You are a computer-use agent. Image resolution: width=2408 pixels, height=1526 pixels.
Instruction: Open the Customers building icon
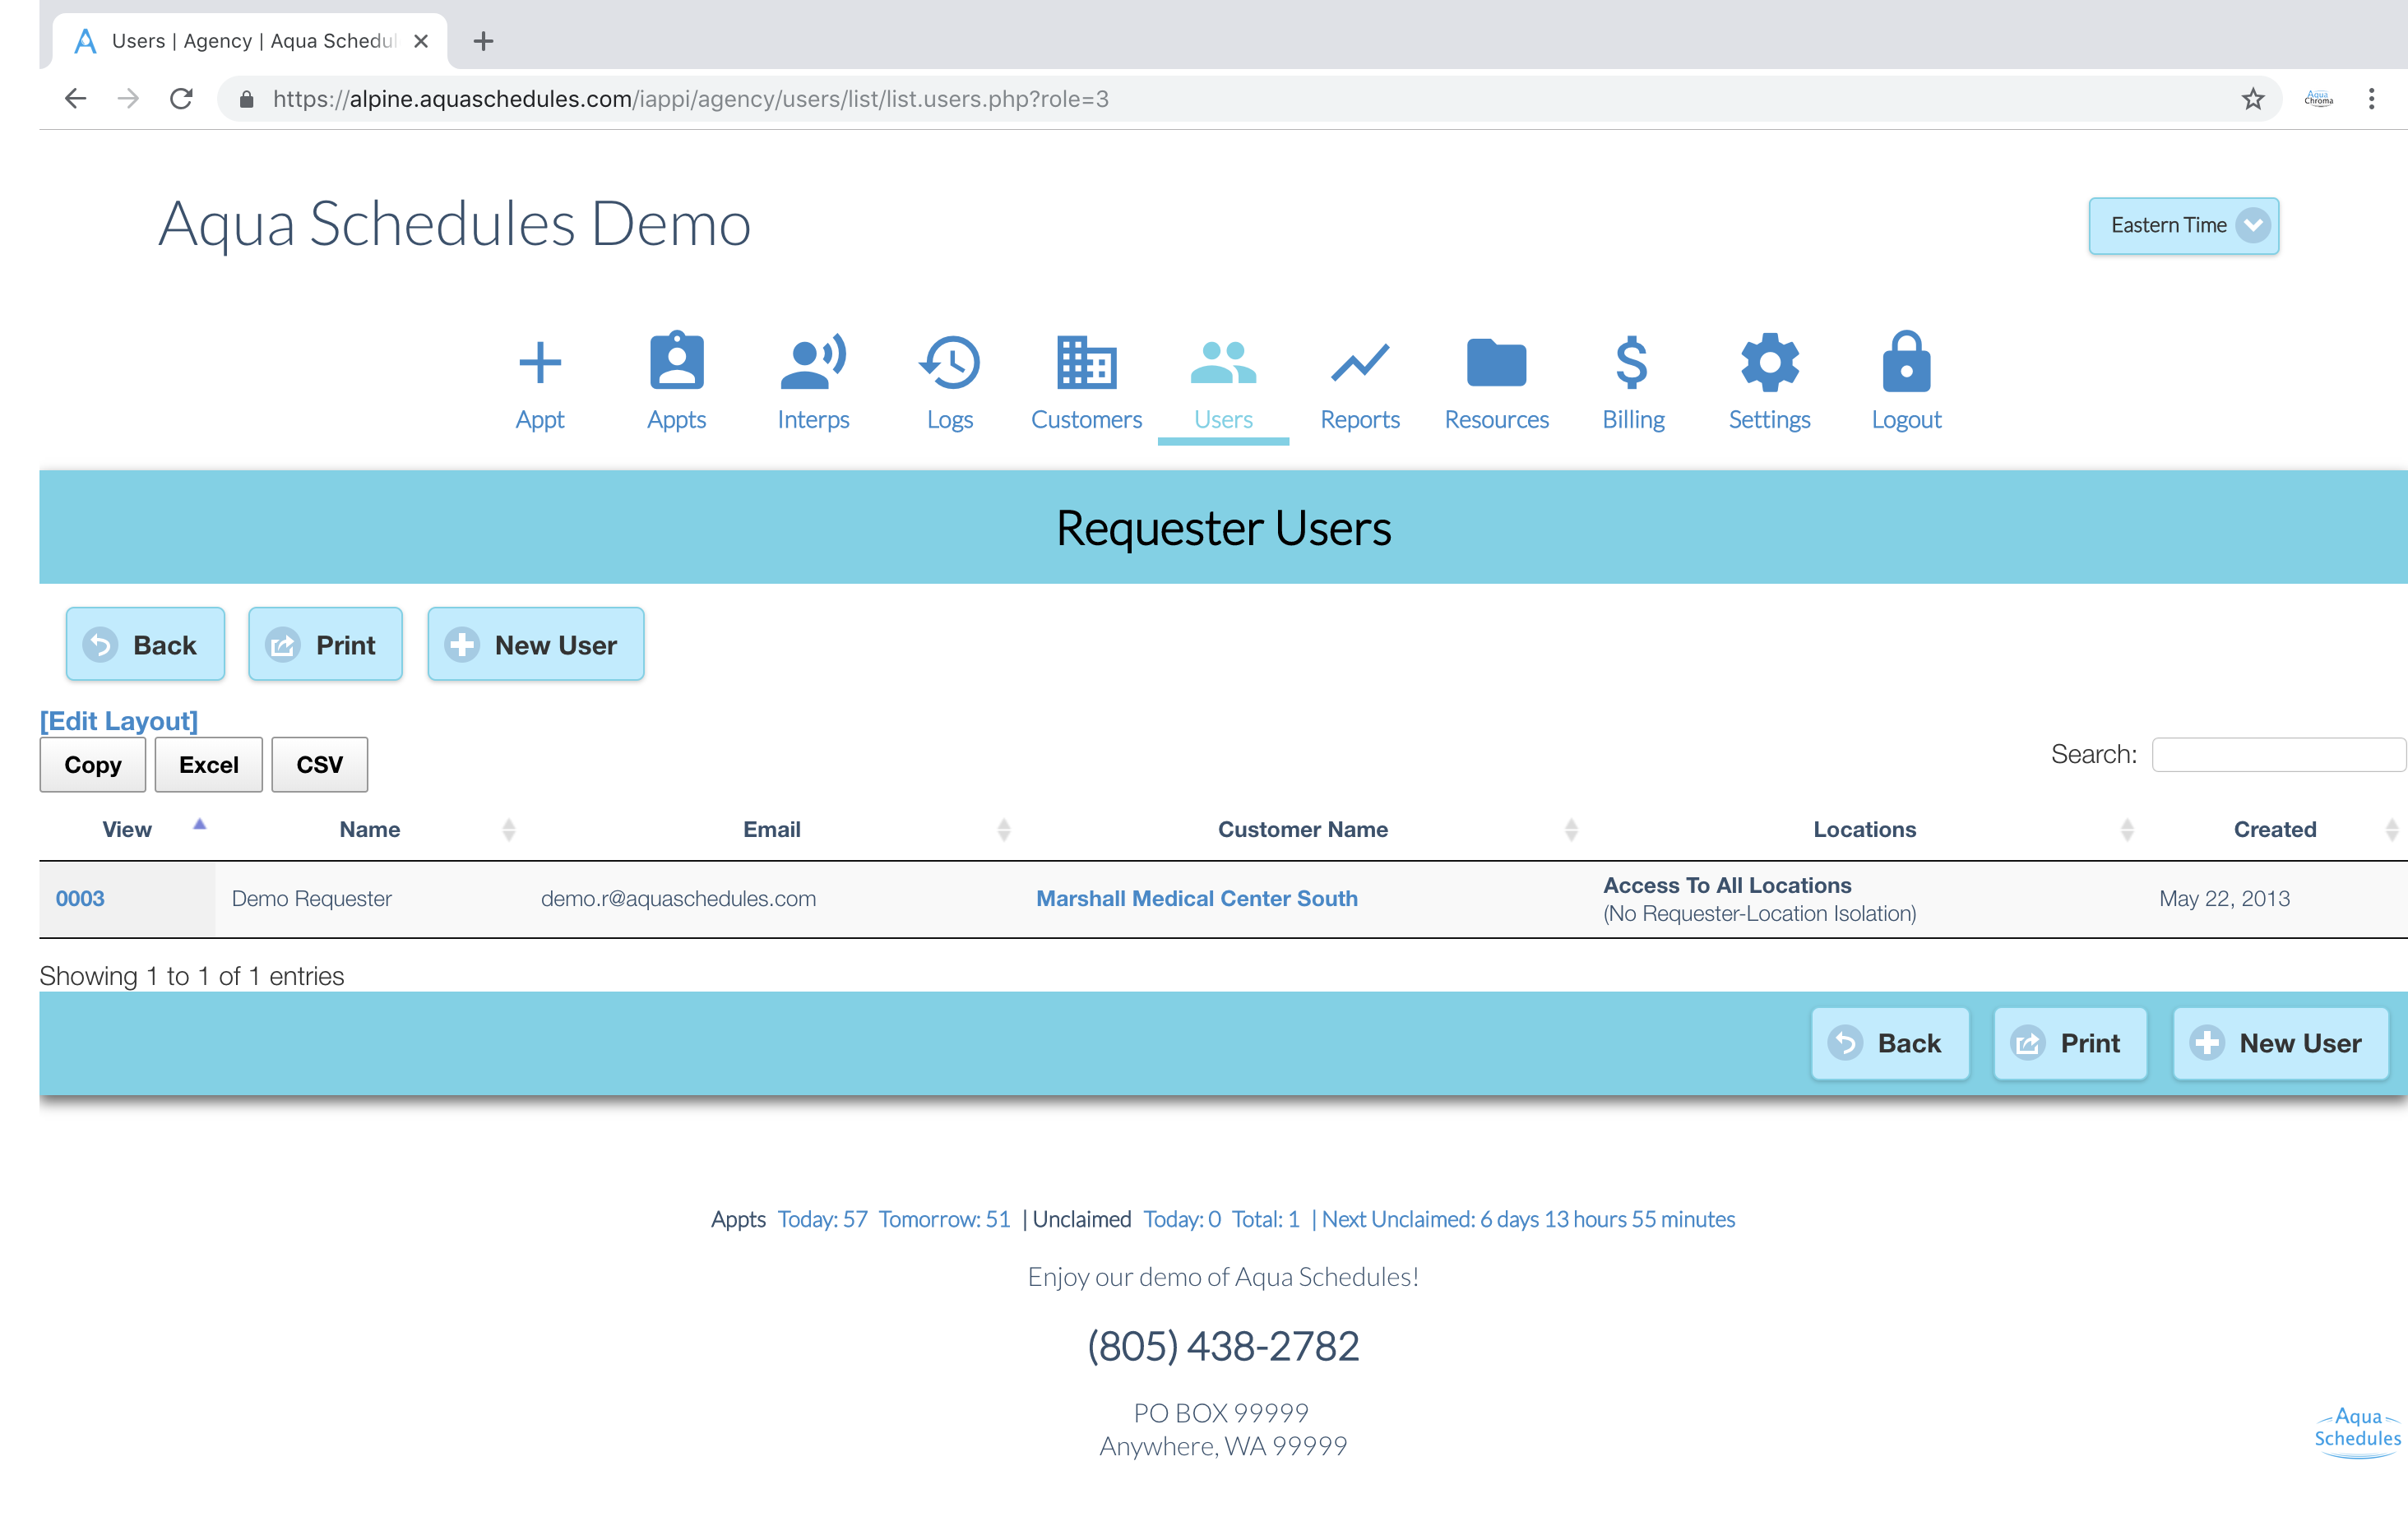click(x=1086, y=362)
